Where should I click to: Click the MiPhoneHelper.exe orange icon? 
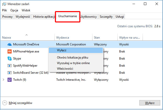tap(10, 51)
